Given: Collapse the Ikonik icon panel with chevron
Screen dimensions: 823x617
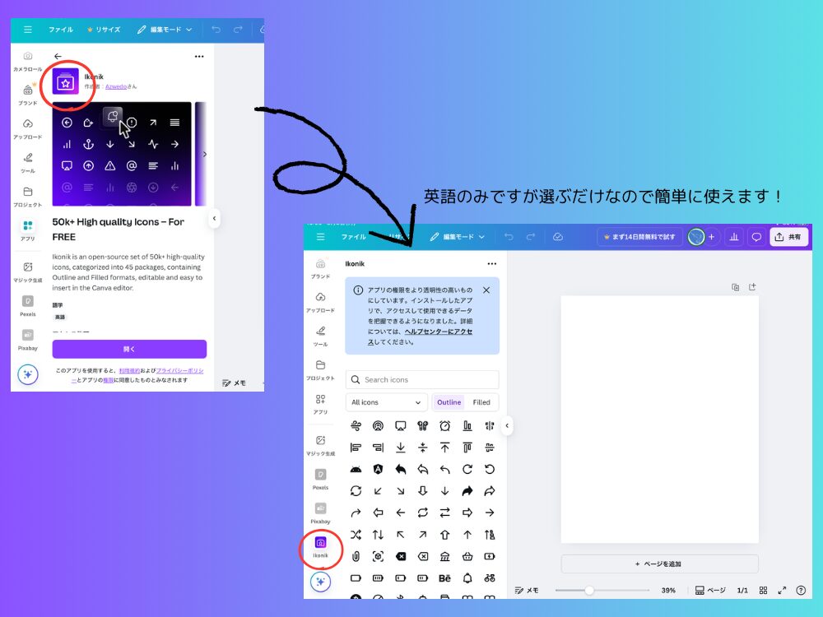Looking at the screenshot, I should pyautogui.click(x=507, y=425).
